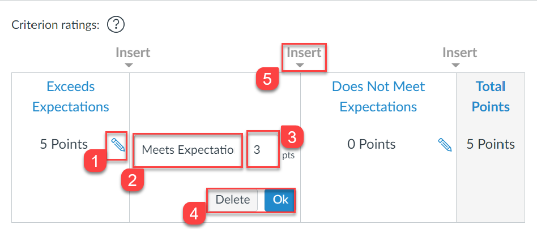Focus the Meets Expectations rating name field
This screenshot has height=229, width=537.
tap(188, 150)
